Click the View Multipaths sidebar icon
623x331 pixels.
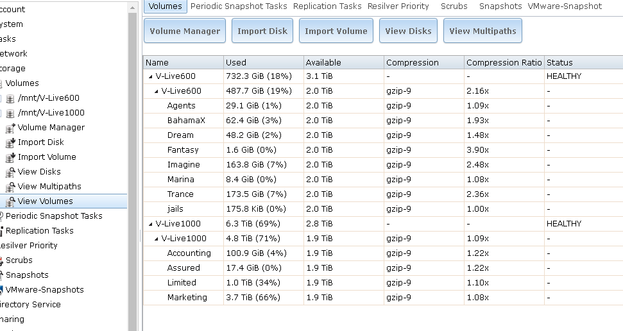click(x=10, y=187)
